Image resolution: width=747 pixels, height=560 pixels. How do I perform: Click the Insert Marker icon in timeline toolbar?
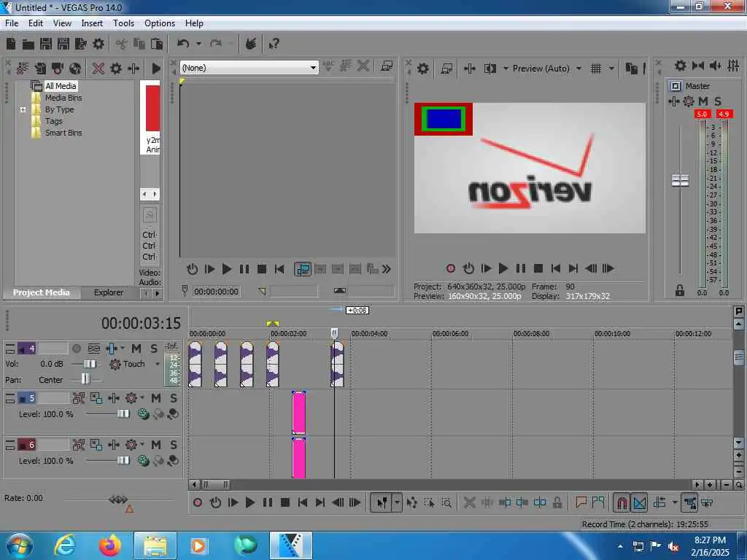[x=581, y=502]
